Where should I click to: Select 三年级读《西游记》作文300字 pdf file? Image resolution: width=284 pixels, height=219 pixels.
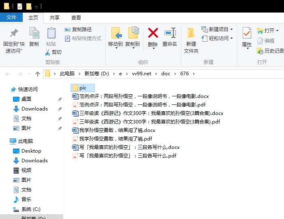146,122
